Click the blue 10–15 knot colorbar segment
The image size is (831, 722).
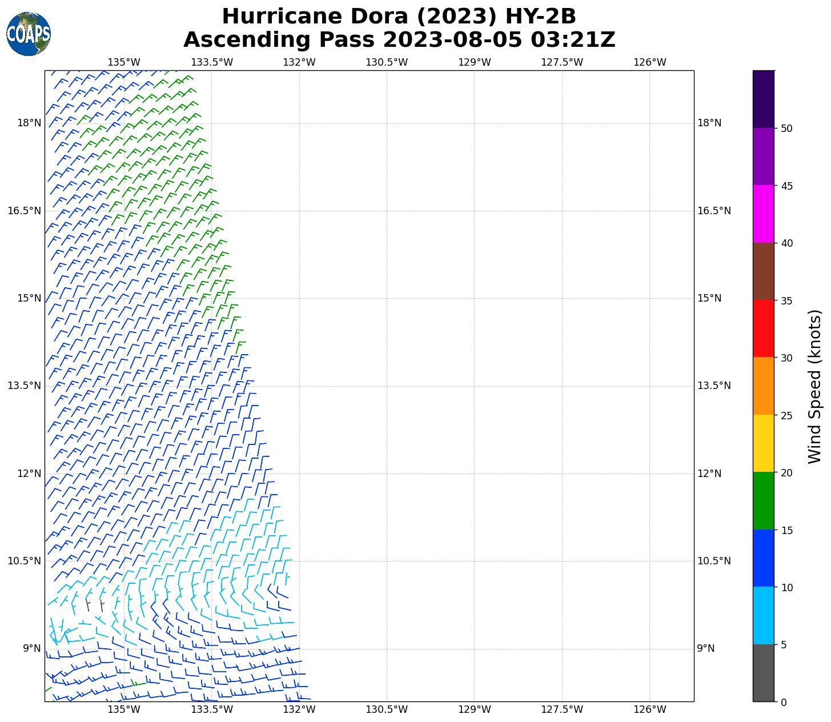coord(763,558)
